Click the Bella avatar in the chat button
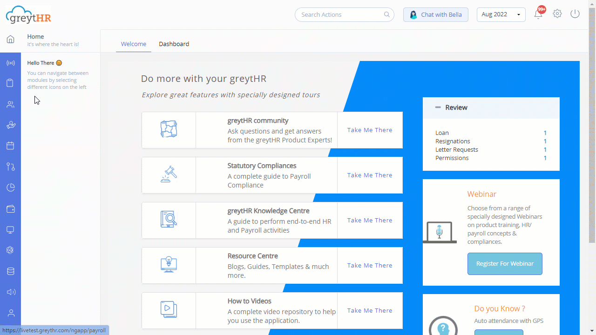Viewport: 596px width, 335px height. click(x=413, y=15)
